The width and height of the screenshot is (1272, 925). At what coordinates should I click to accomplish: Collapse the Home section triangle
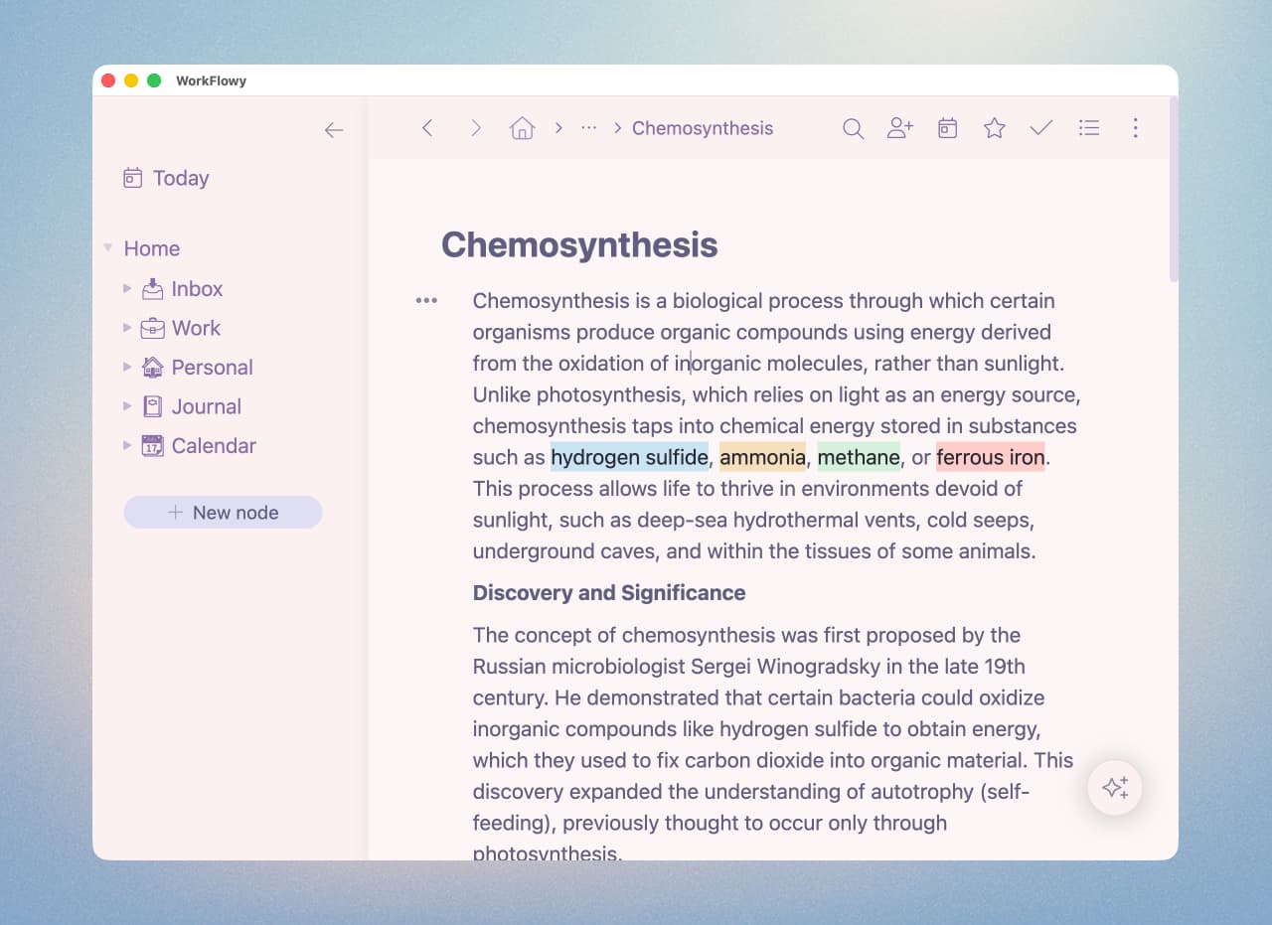108,248
